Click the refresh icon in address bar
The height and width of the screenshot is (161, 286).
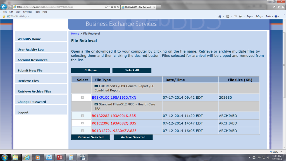coord(115,7)
